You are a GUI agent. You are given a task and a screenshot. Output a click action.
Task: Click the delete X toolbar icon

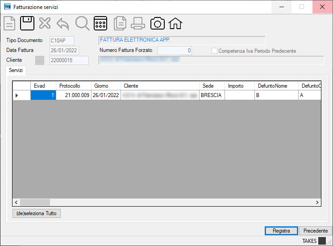click(45, 23)
